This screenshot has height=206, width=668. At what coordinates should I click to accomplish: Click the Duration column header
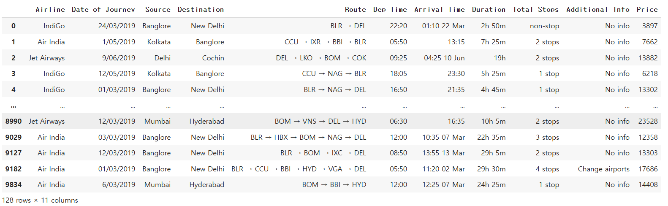489,9
